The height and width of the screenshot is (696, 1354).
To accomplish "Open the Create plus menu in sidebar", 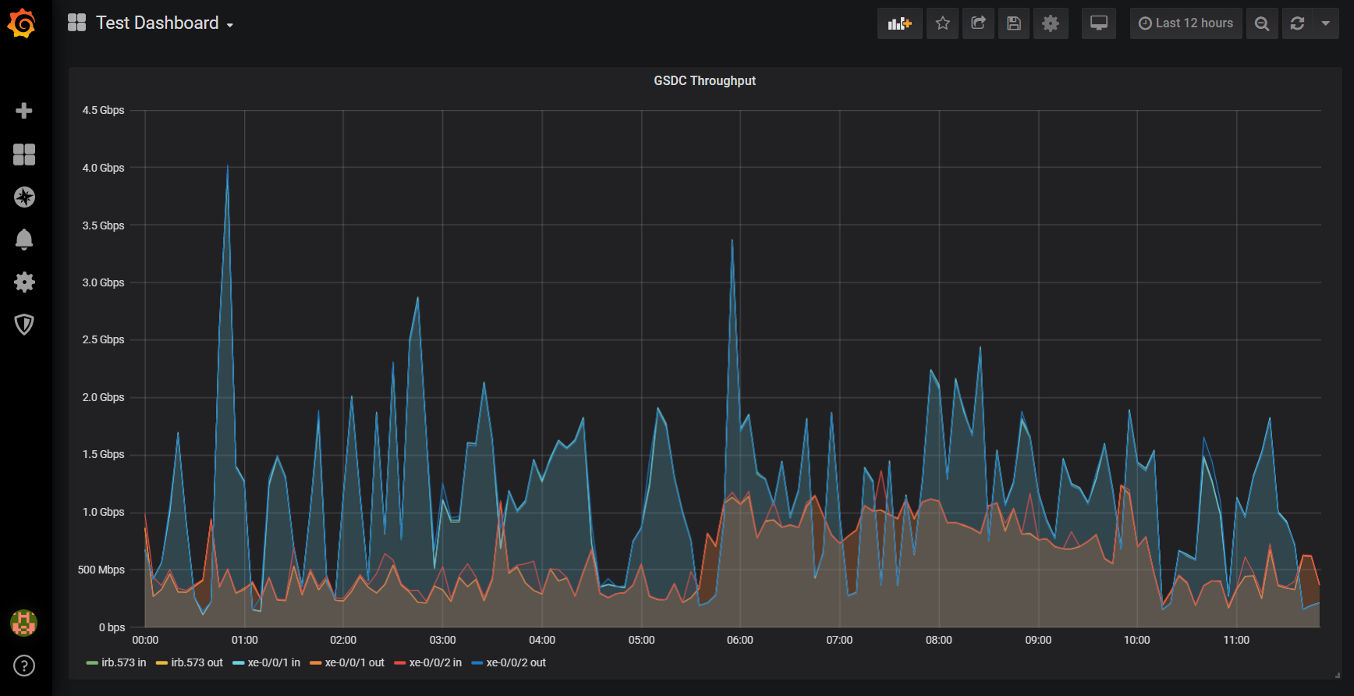I will (24, 111).
